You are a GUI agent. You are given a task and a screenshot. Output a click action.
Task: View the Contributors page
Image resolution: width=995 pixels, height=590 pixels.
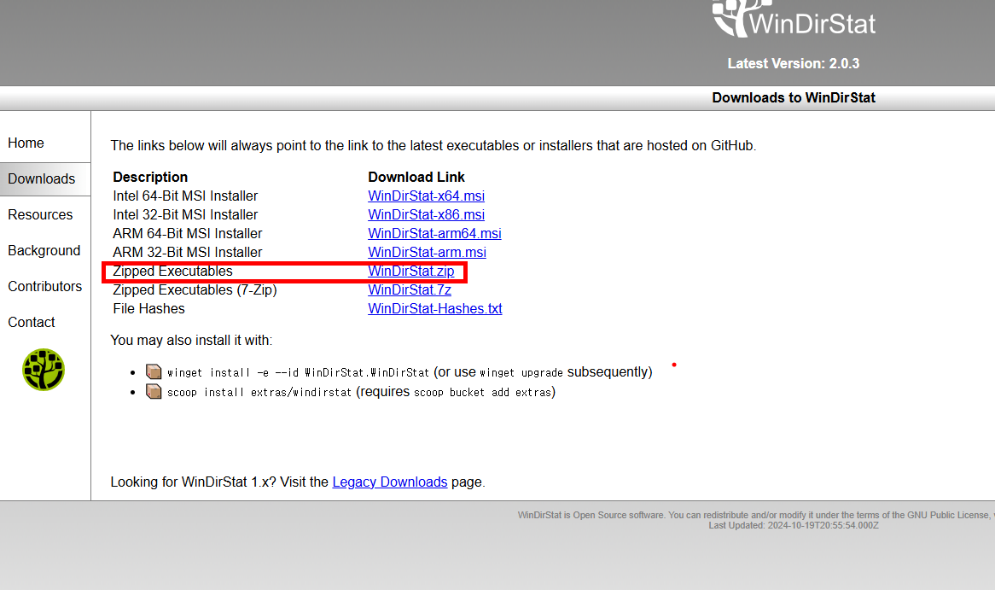pos(45,286)
